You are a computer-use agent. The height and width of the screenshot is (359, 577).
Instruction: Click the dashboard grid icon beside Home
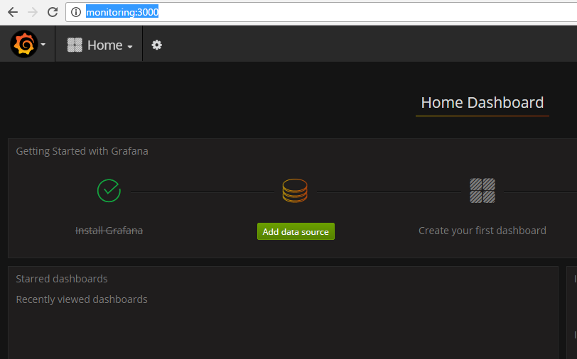coord(75,45)
